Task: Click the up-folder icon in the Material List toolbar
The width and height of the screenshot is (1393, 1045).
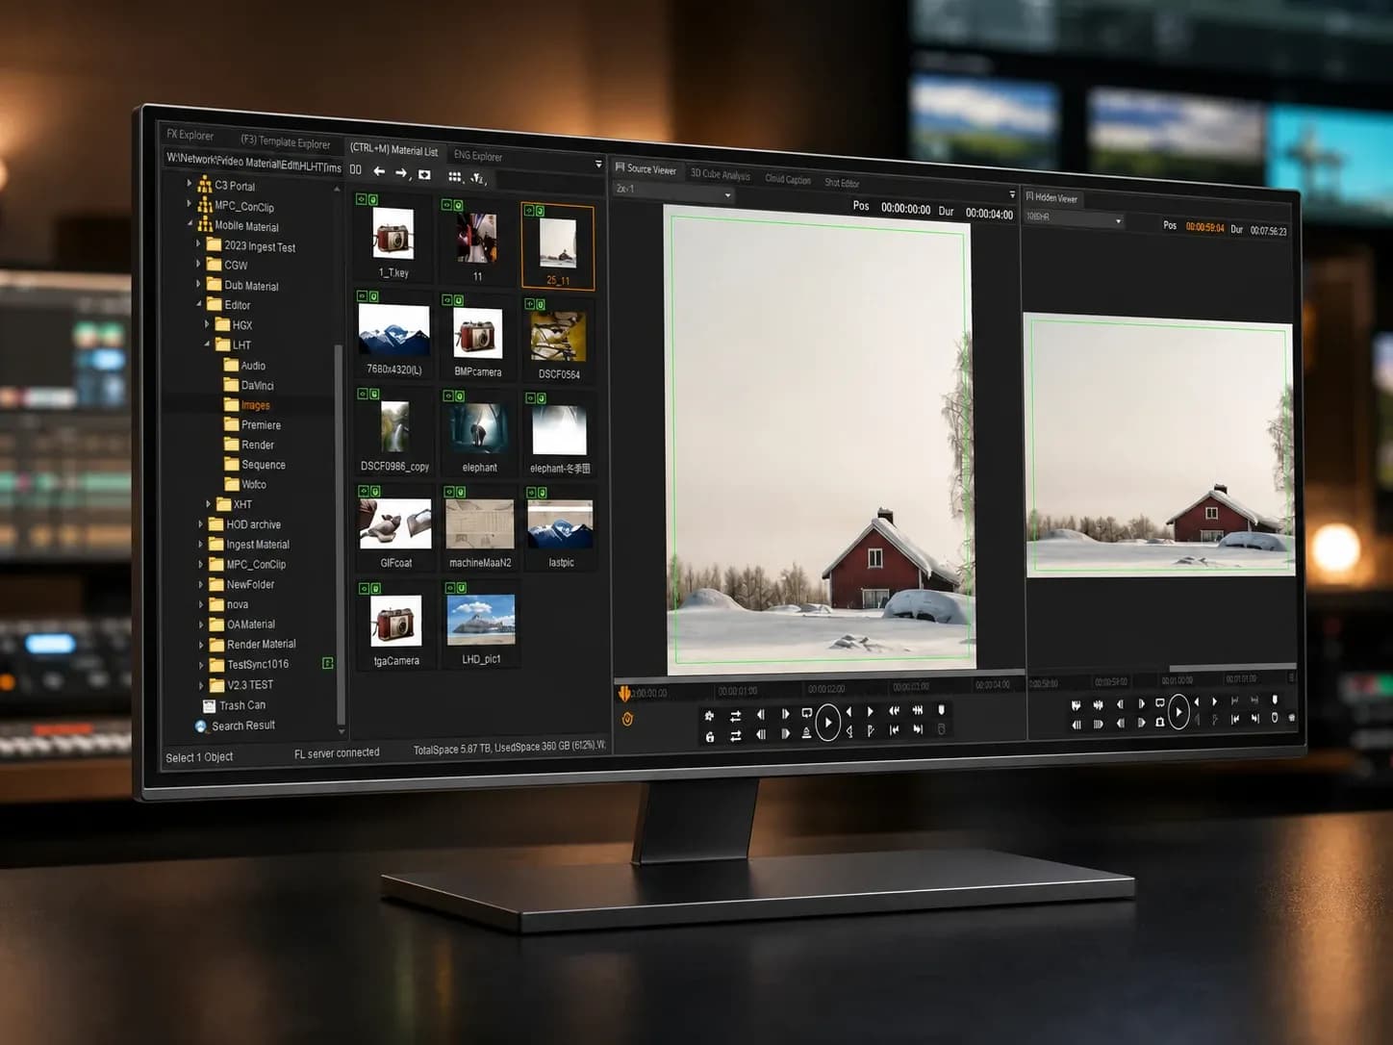Action: [x=424, y=174]
